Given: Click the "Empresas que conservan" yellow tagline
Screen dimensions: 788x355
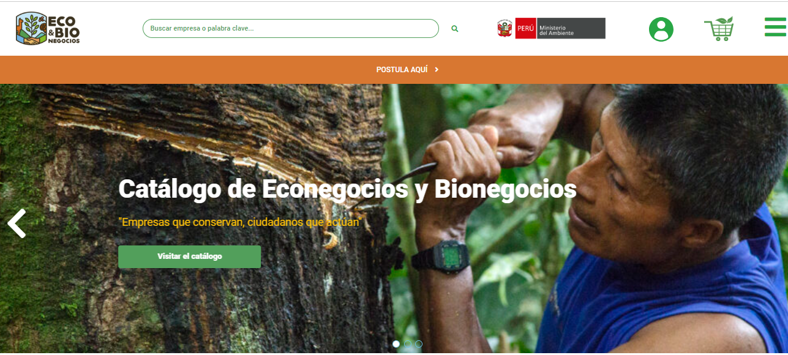Looking at the screenshot, I should click(x=240, y=222).
